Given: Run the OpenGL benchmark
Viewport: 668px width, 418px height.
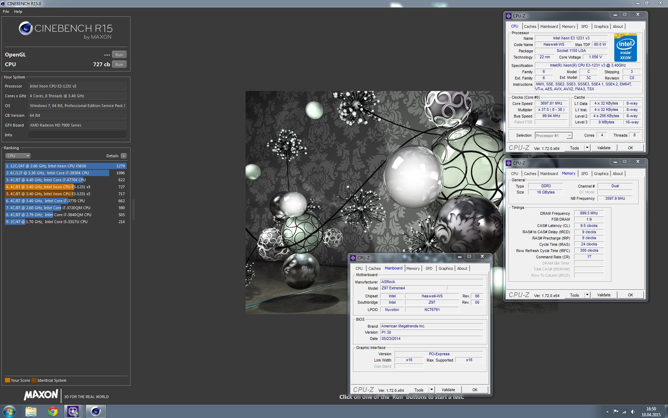Looking at the screenshot, I should [x=119, y=55].
